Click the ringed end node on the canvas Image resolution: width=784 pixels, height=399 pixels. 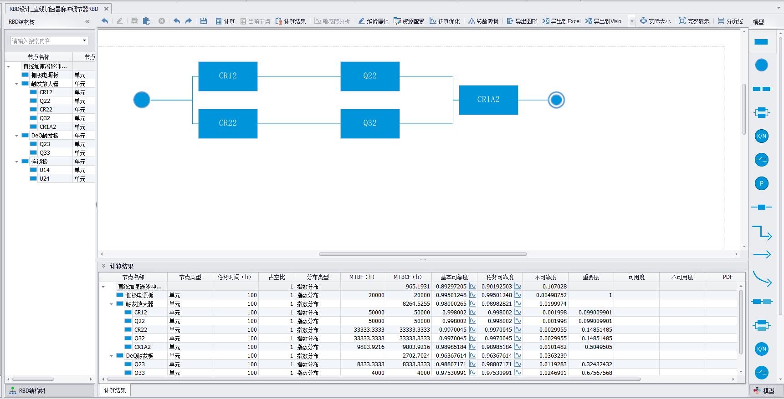point(556,100)
